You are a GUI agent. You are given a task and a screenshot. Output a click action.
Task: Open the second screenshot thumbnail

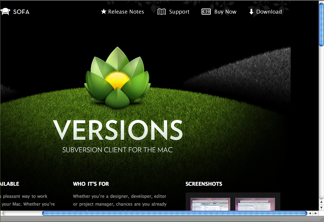tap(255, 205)
